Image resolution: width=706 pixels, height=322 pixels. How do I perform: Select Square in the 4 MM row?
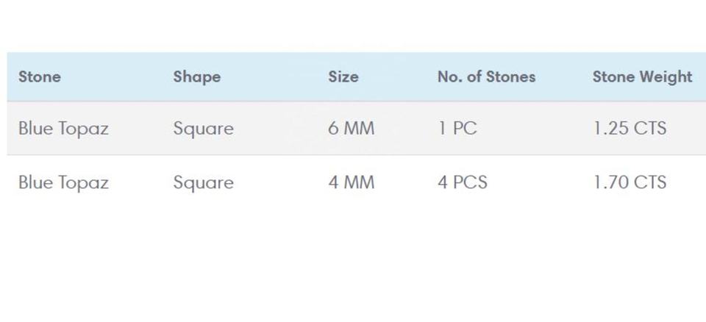click(203, 182)
